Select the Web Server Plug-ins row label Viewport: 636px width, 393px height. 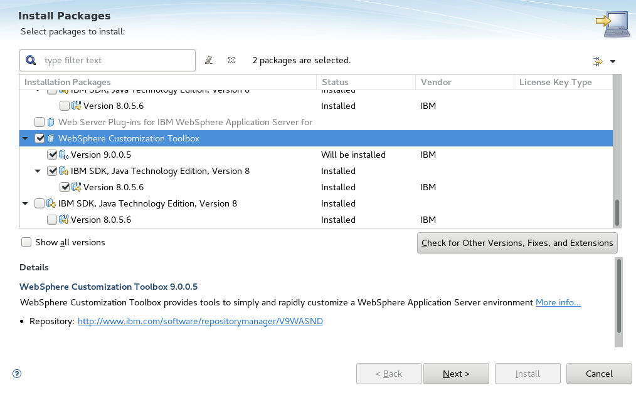[x=186, y=122]
